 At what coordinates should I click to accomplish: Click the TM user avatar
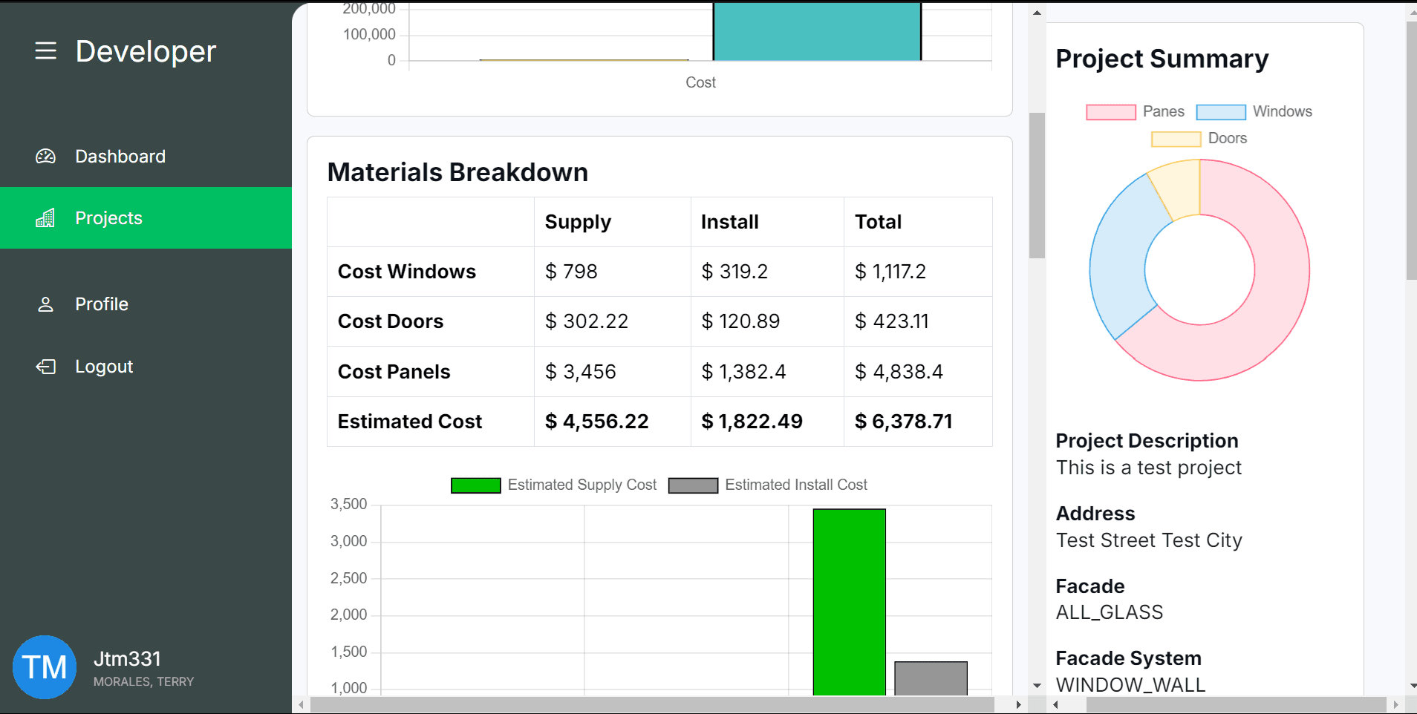(45, 666)
